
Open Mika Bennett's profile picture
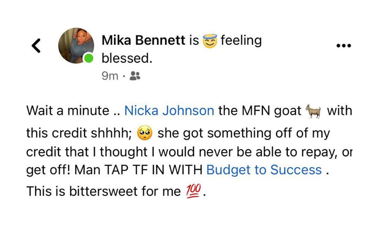tap(75, 45)
